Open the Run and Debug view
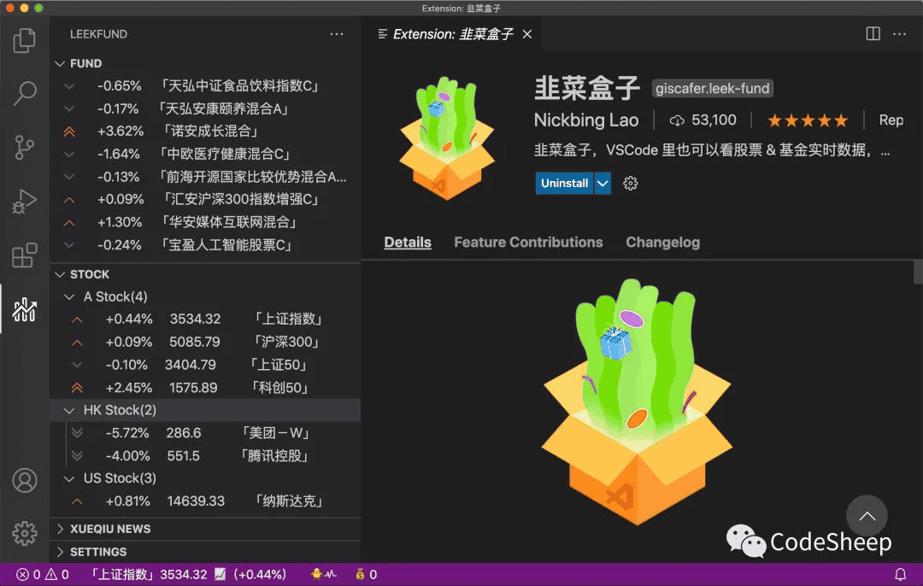This screenshot has height=586, width=923. click(x=24, y=202)
